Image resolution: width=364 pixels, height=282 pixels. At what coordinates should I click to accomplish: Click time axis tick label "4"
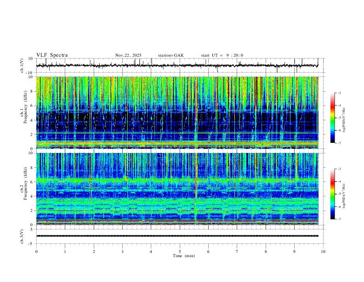point(151,252)
